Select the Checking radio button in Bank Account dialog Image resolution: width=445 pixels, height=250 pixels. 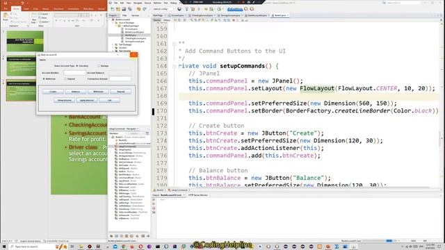point(77,66)
